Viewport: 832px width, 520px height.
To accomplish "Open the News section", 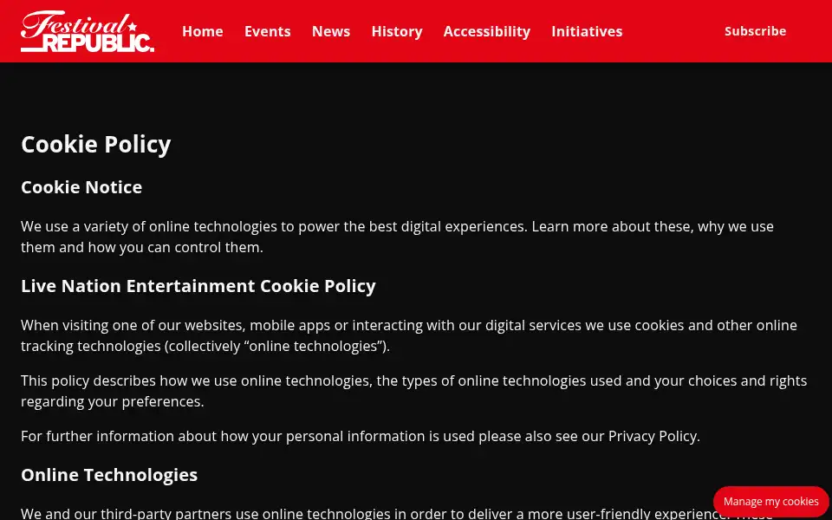I will tap(330, 31).
